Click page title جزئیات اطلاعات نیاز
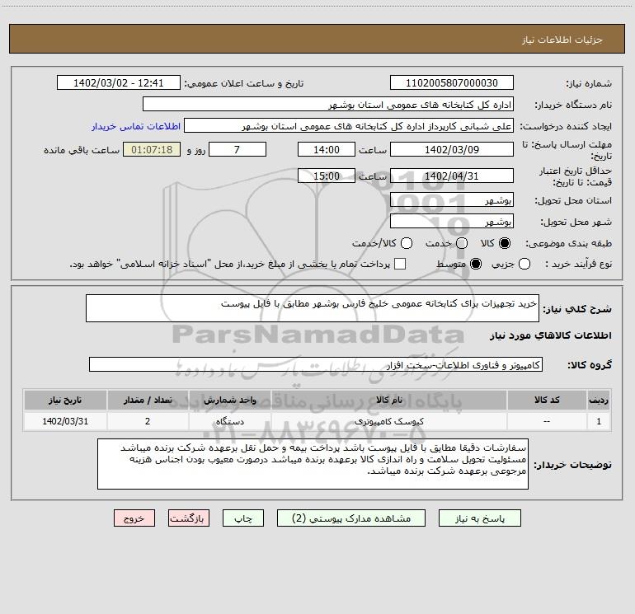The width and height of the screenshot is (635, 614). (x=562, y=40)
